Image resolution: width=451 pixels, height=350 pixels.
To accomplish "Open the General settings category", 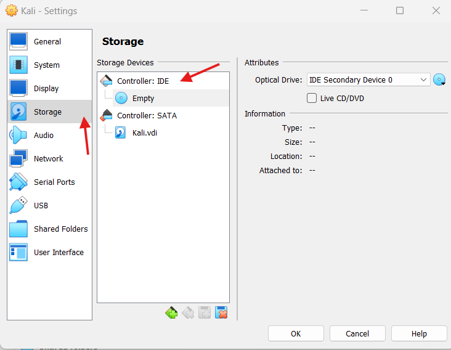I will point(49,41).
